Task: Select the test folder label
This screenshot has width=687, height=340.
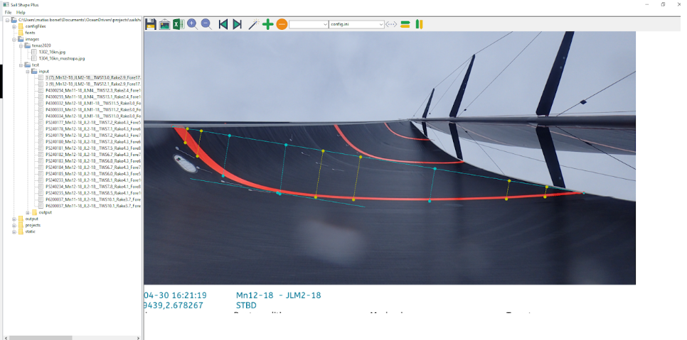Action: 36,65
